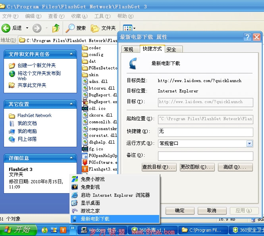Select FGSoftware.exe red arrow icon
Image resolution: width=264 pixels, height=236 pixels.
85,162
